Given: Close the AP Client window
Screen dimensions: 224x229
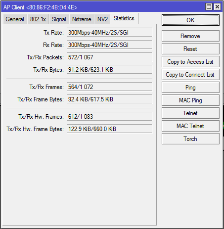Looking at the screenshot, I should click(x=217, y=7).
